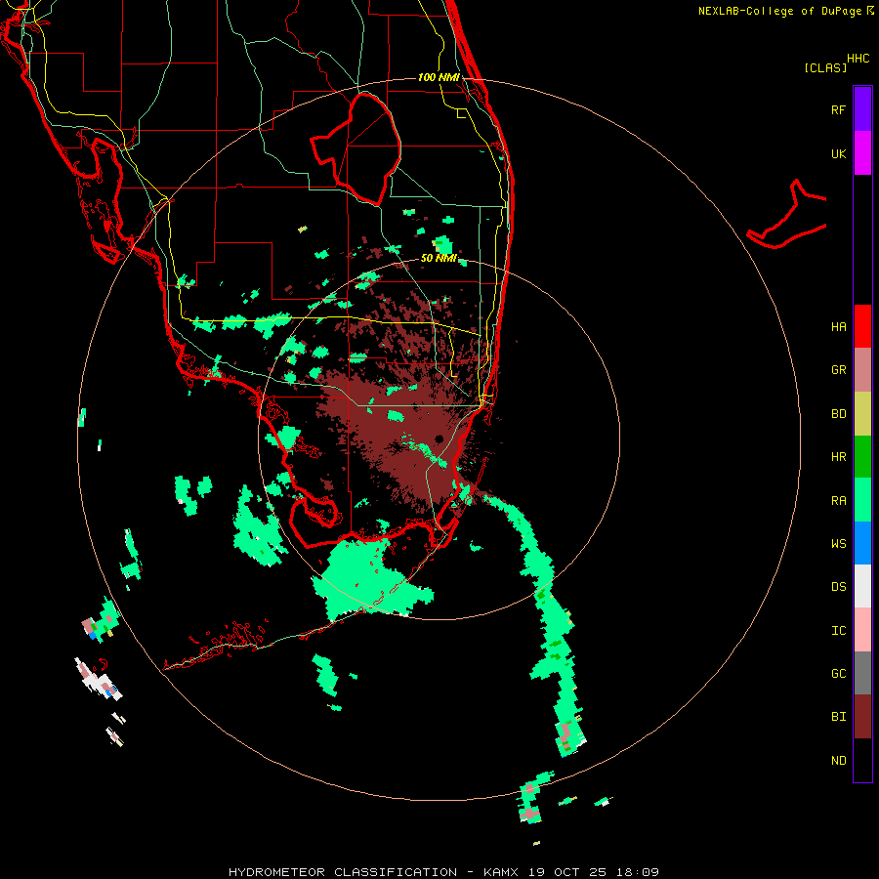Click the 50 NMI range ring label

(439, 258)
